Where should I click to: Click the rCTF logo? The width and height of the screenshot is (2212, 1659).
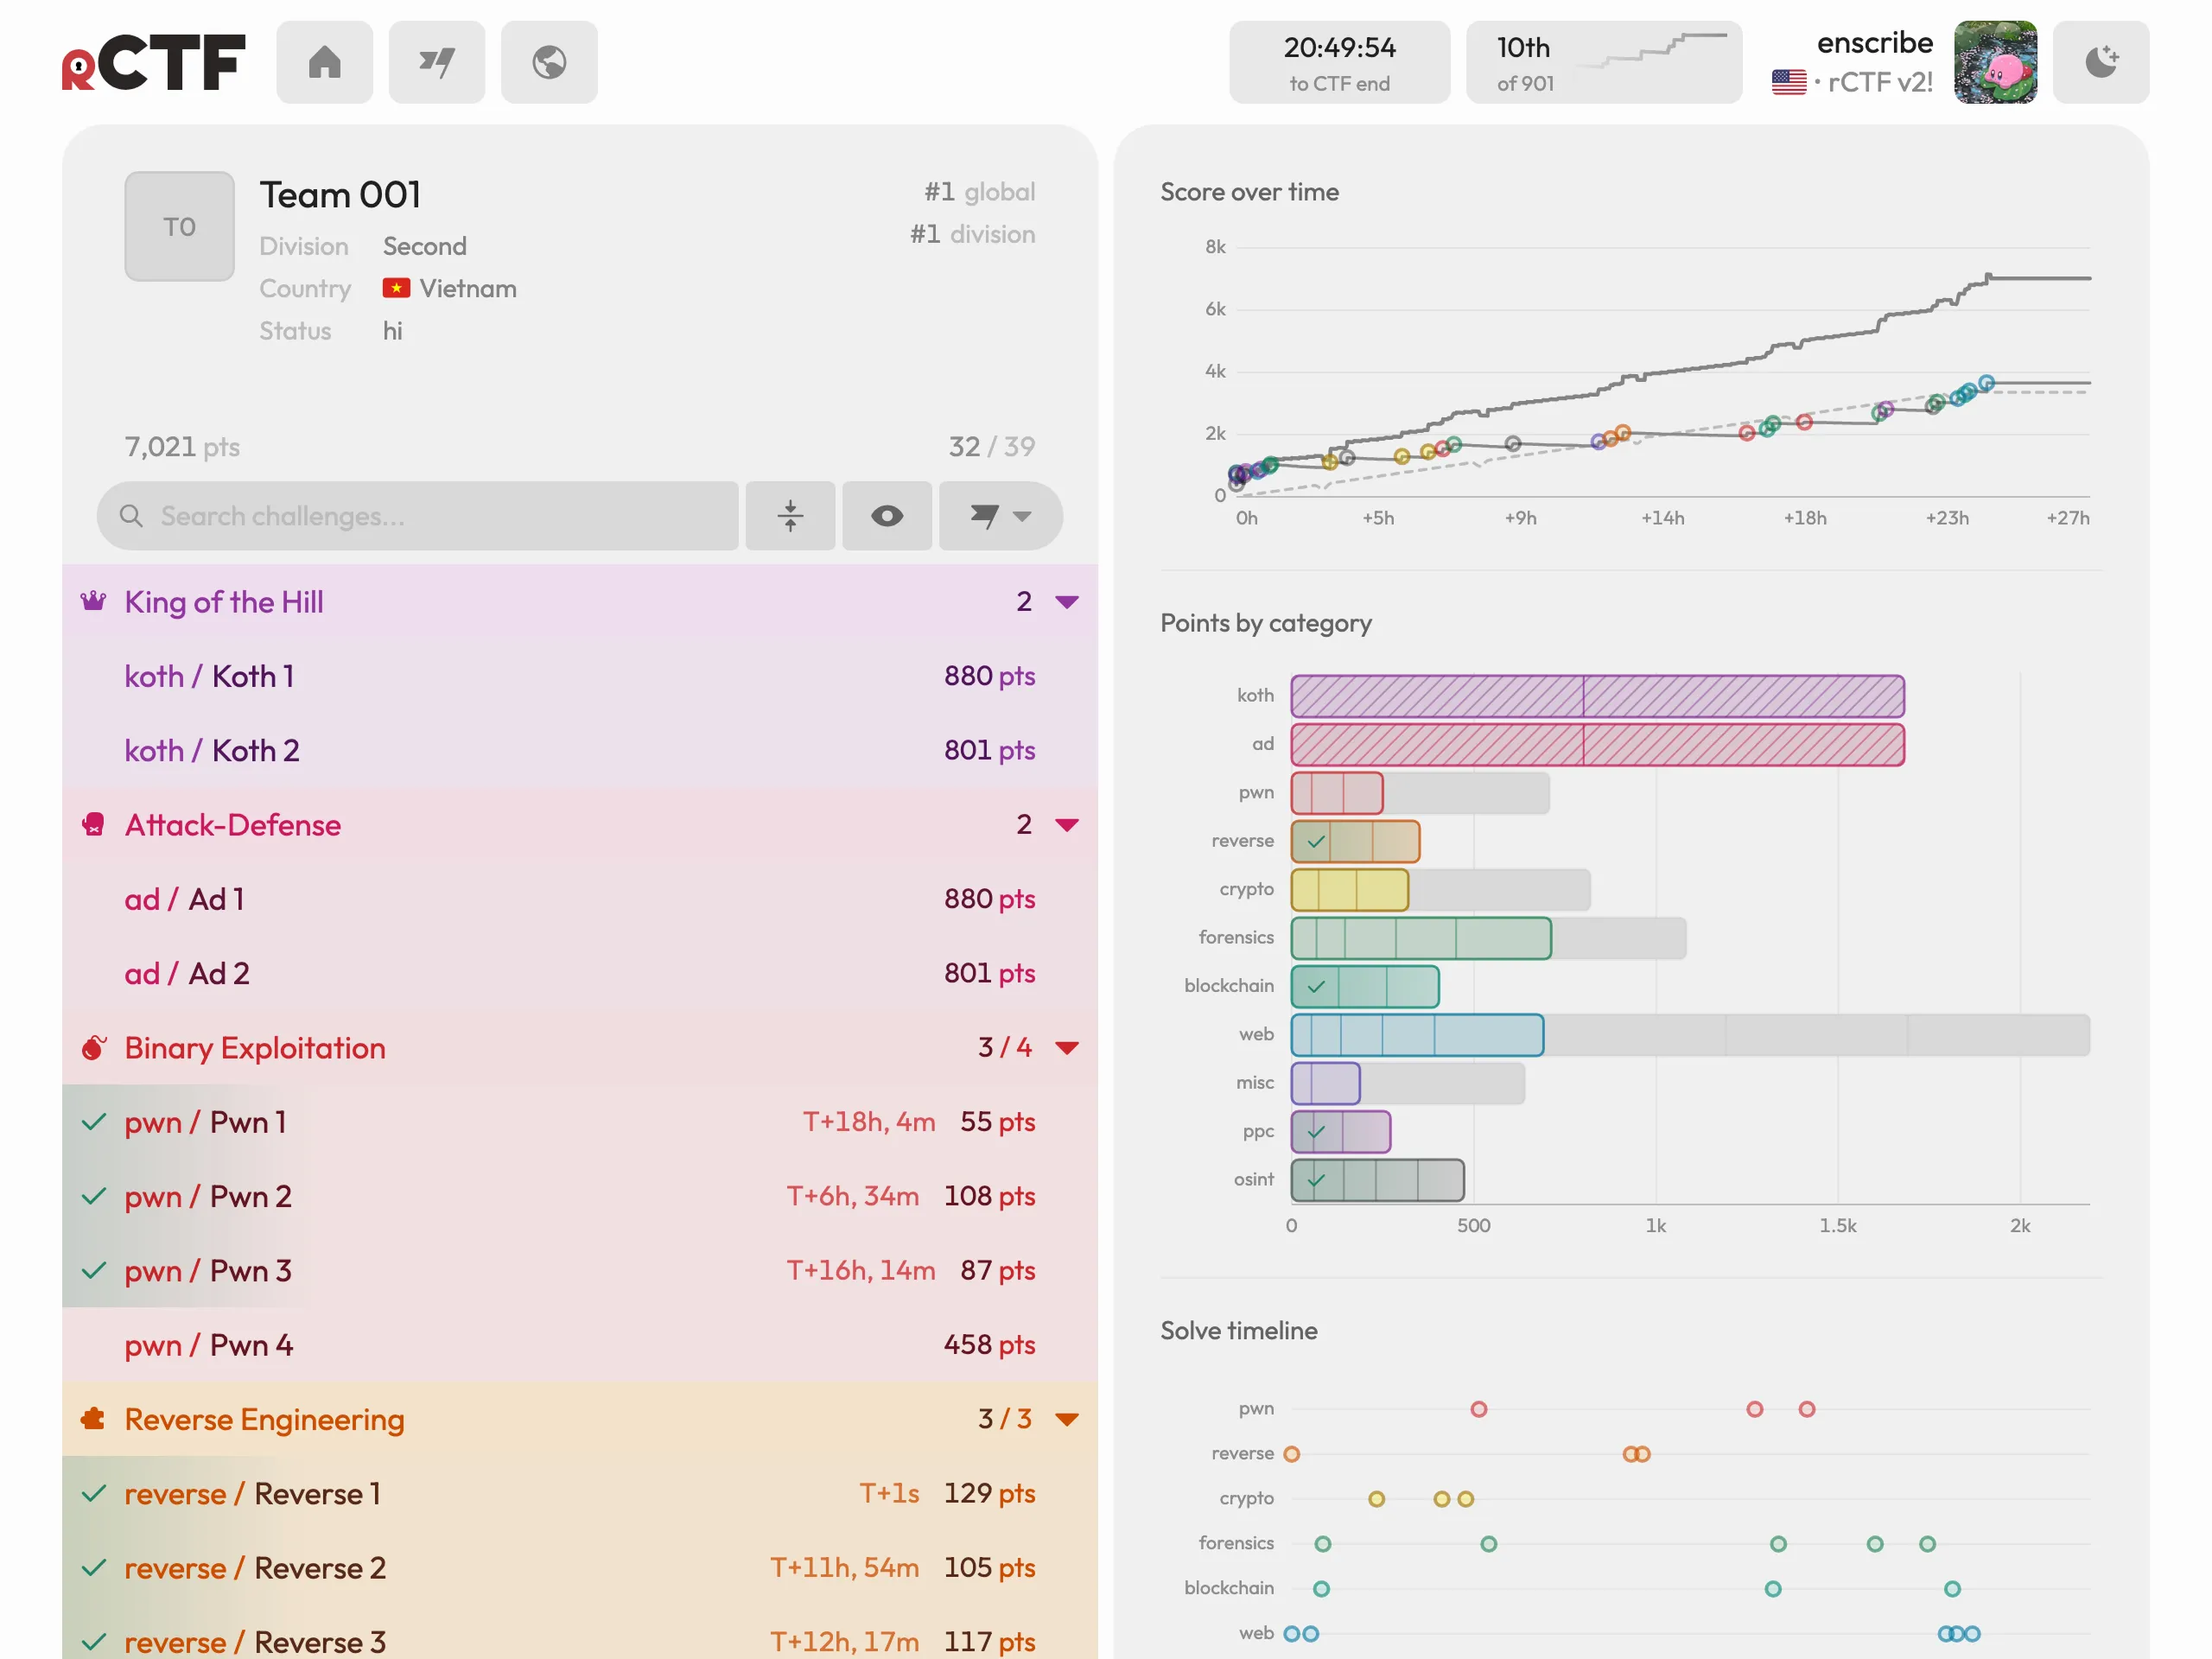tap(154, 62)
